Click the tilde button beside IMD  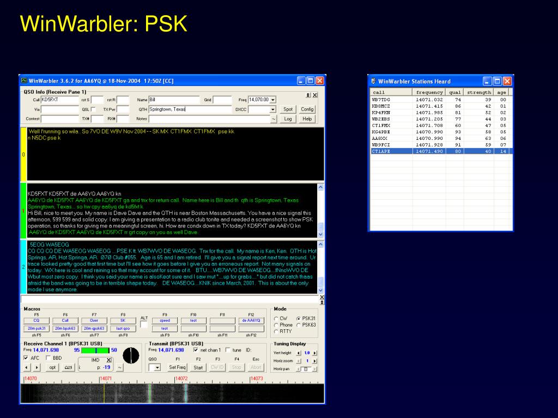(120, 367)
